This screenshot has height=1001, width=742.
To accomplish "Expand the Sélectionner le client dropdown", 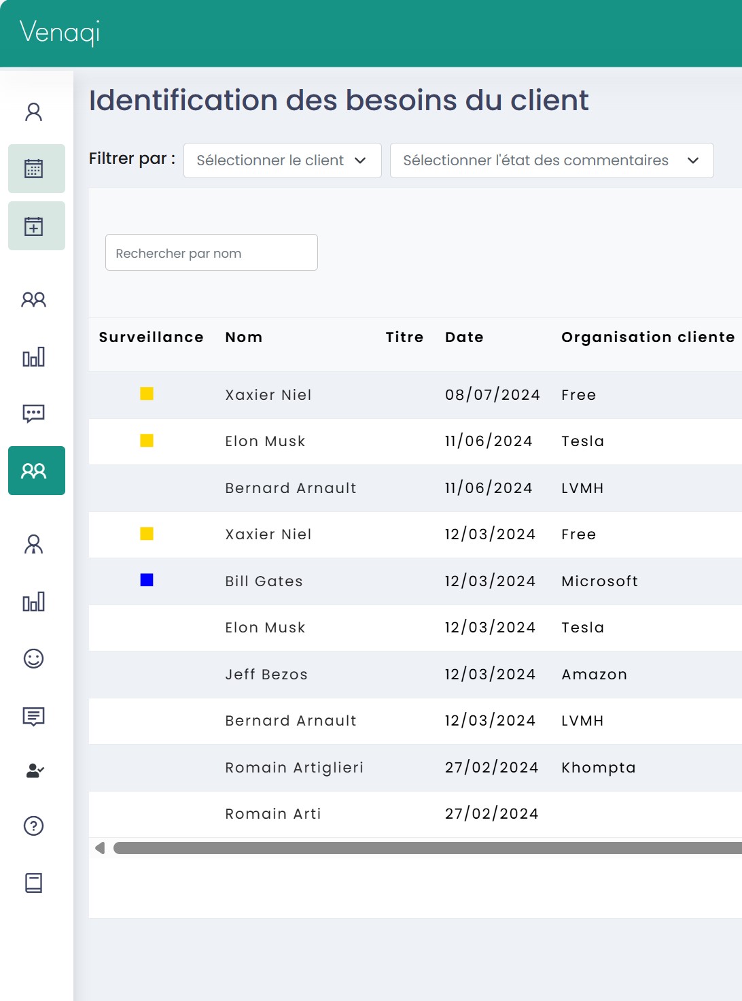I will (x=283, y=160).
